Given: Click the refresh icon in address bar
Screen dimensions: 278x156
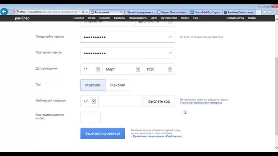Looking at the screenshot, I should (86, 12).
